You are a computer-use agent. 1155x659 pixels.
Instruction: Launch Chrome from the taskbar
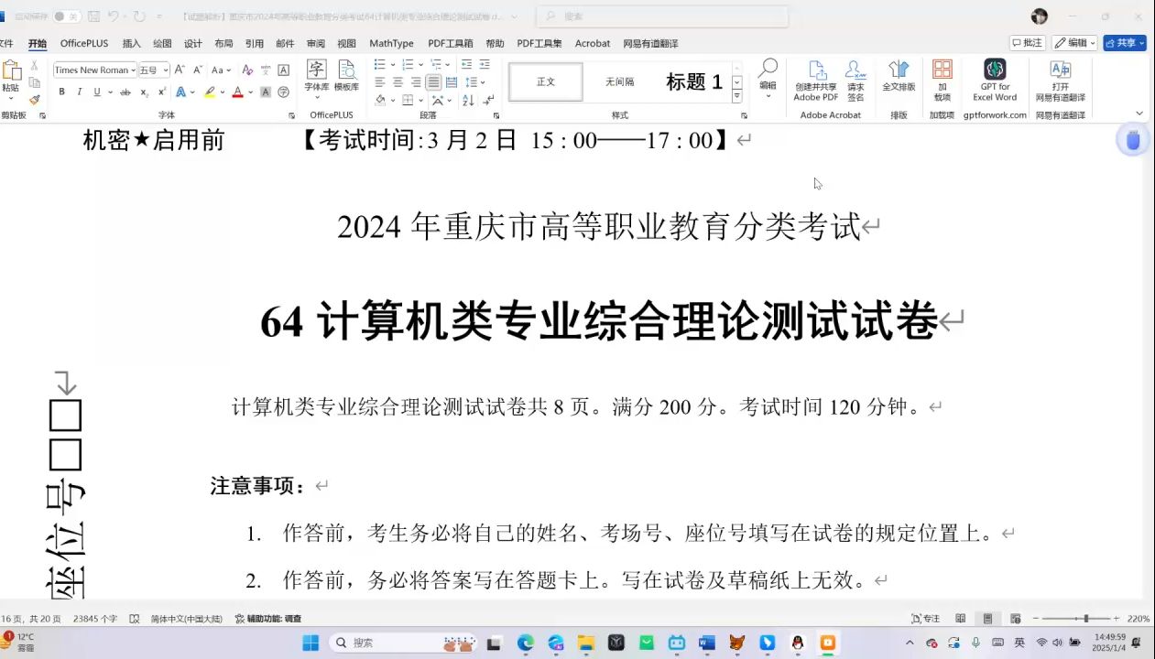525,643
